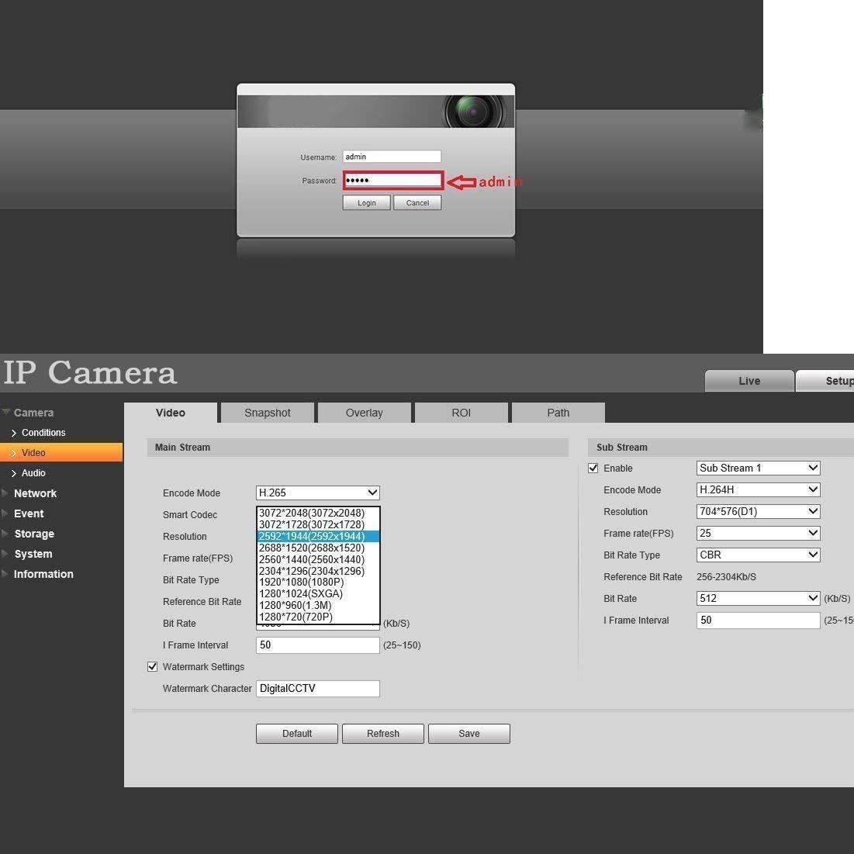This screenshot has width=854, height=854.
Task: Go to the Live view tab
Action: pos(749,381)
